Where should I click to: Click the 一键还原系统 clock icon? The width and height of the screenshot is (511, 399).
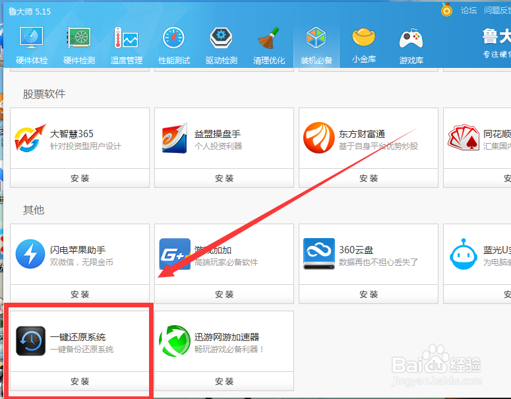30,341
